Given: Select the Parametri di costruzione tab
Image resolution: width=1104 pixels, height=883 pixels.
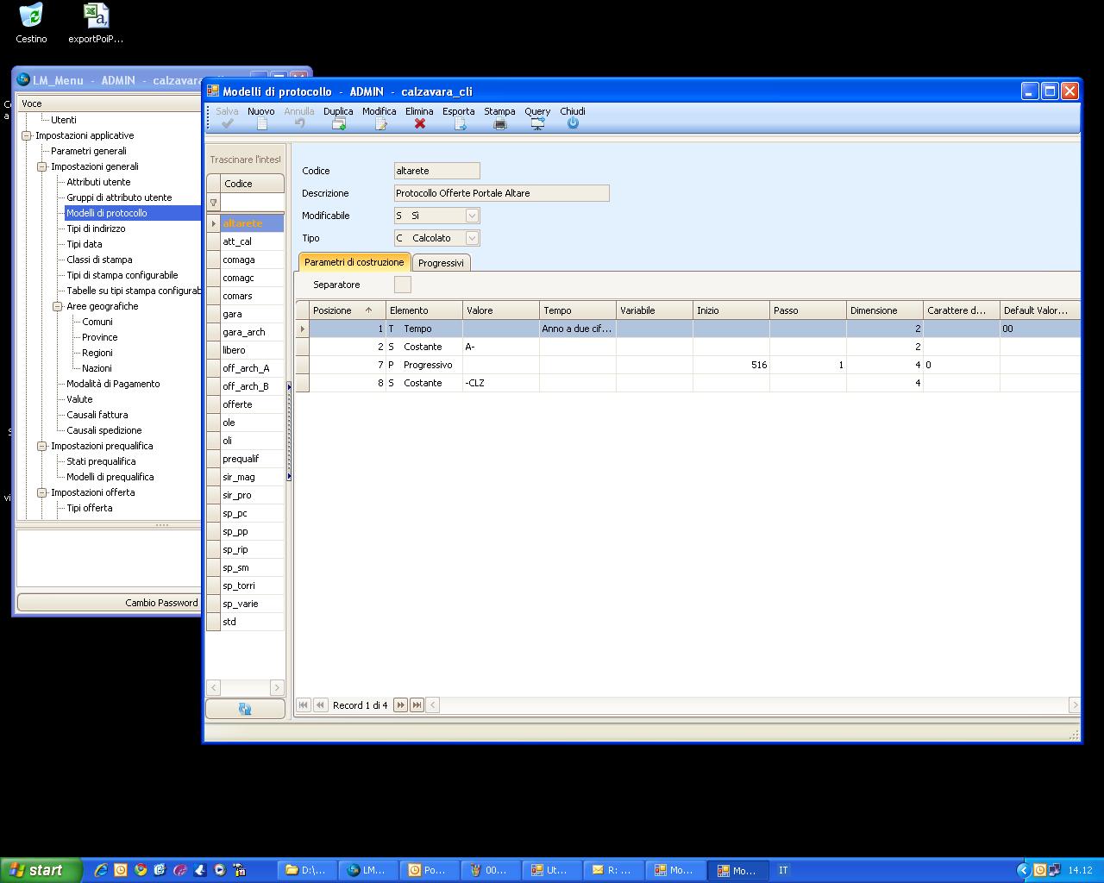Looking at the screenshot, I should 354,262.
